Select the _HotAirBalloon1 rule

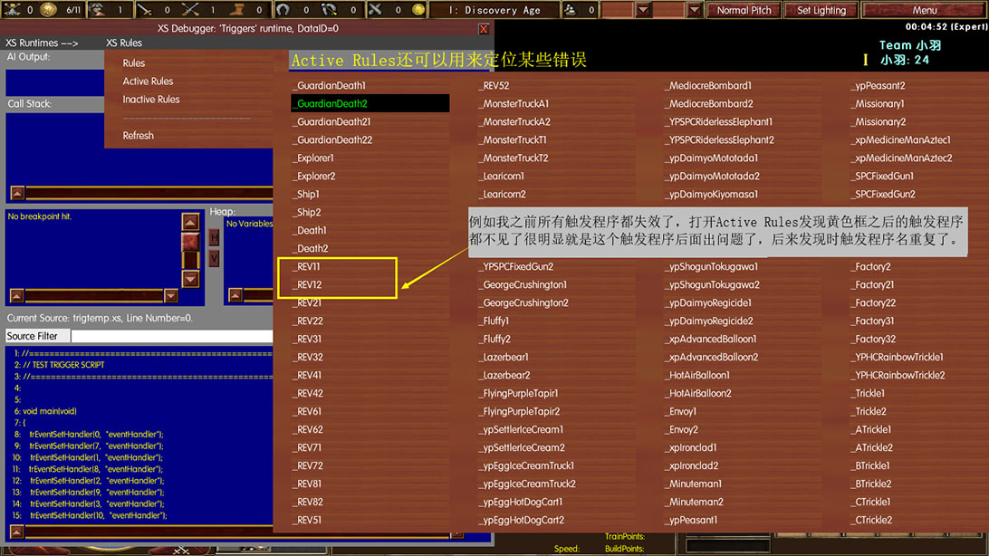[x=697, y=375]
